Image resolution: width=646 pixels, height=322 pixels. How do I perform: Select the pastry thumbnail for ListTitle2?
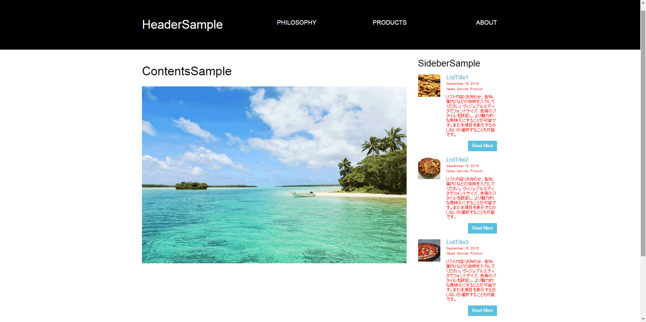pos(429,168)
